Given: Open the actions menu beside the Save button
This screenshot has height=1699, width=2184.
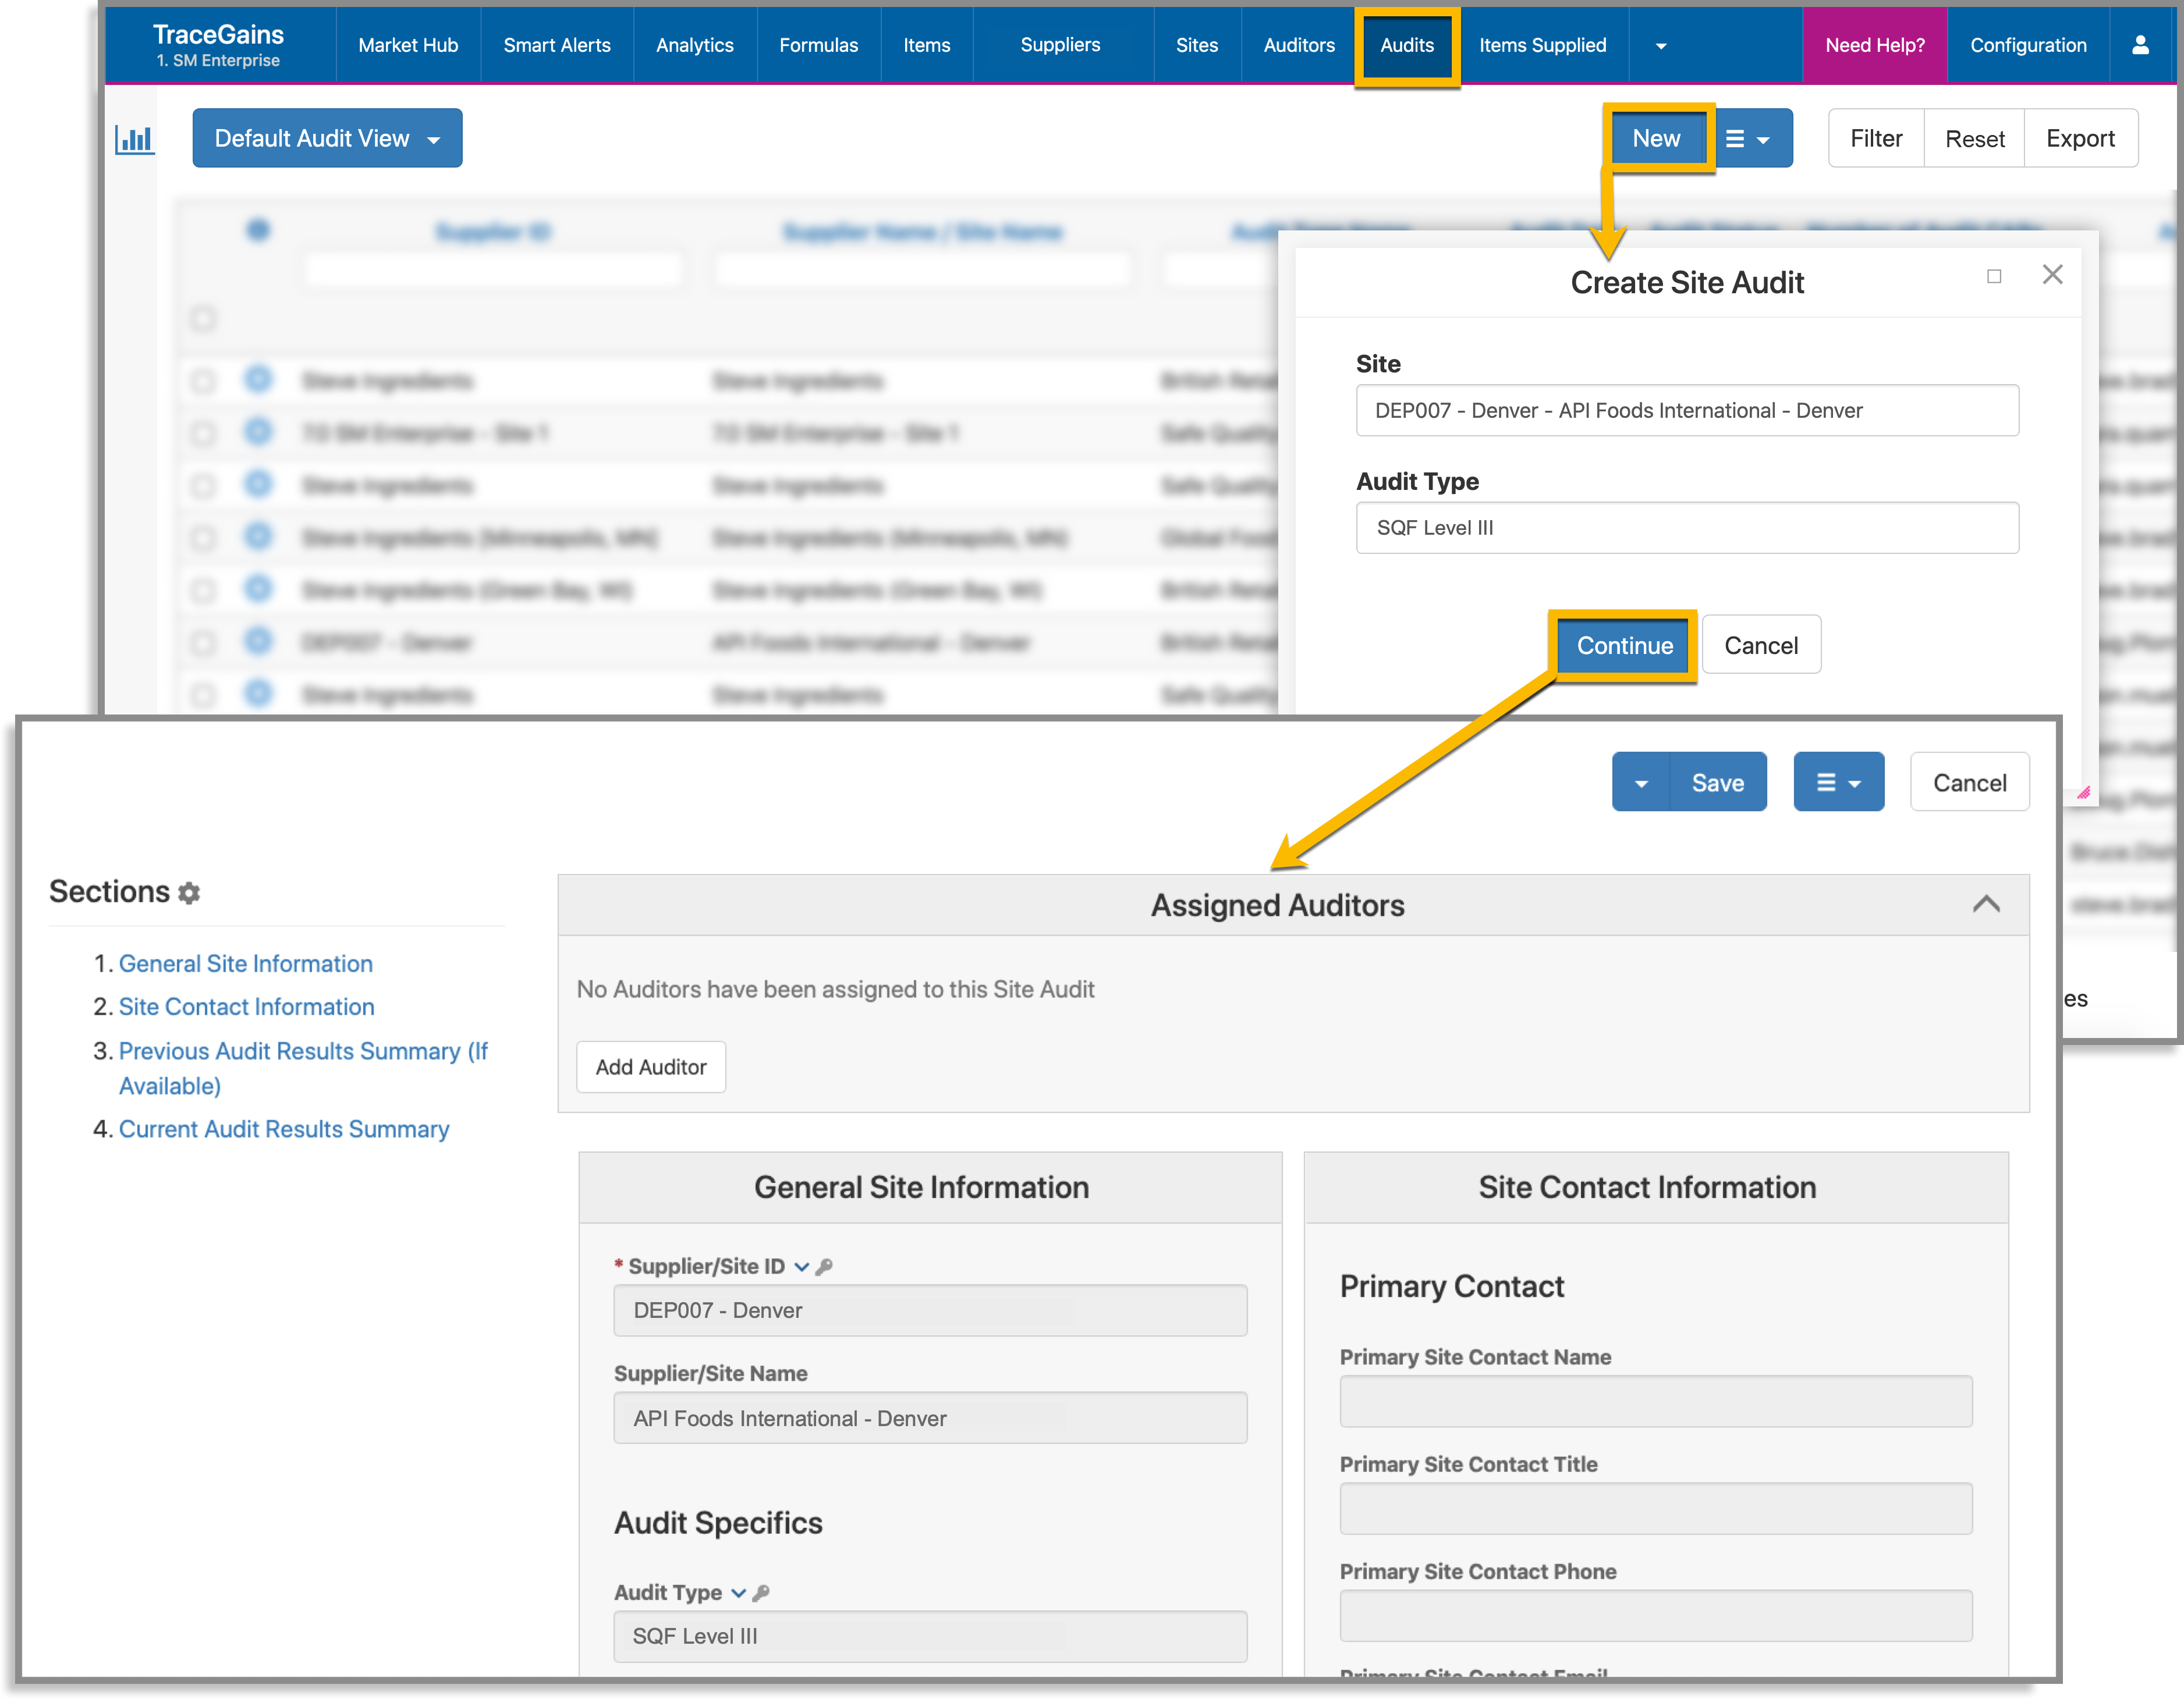Looking at the screenshot, I should [1838, 781].
